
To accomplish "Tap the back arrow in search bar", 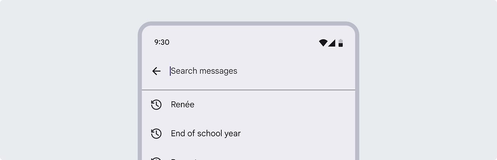I will pos(156,71).
